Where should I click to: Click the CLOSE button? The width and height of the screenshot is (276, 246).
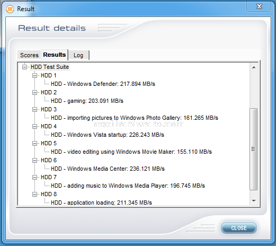pos(239,228)
